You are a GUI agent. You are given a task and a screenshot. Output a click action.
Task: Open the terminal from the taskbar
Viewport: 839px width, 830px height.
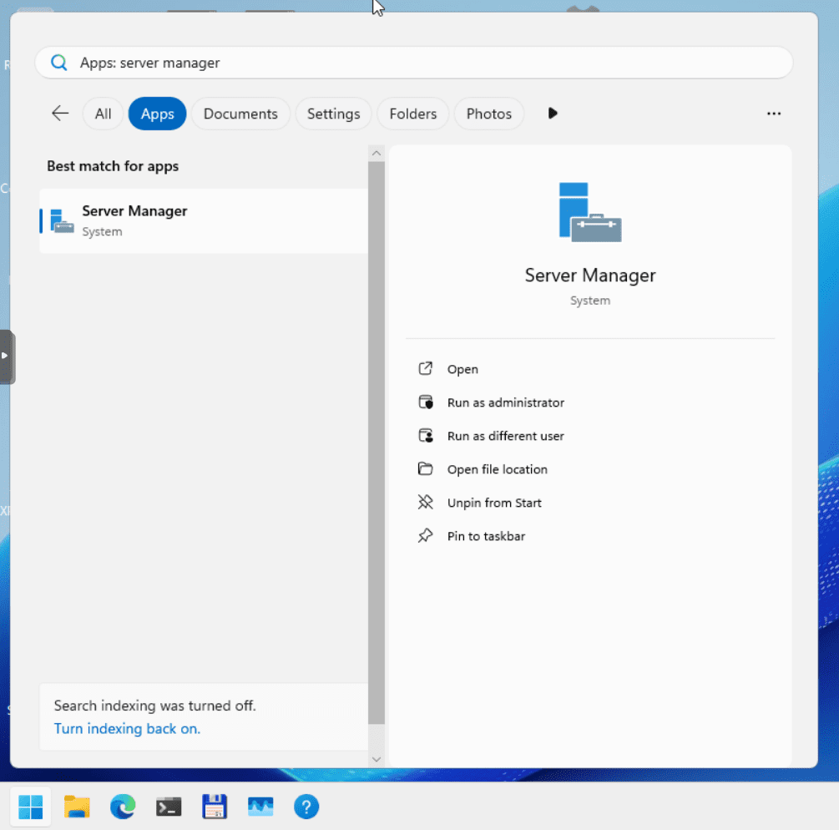pos(169,807)
